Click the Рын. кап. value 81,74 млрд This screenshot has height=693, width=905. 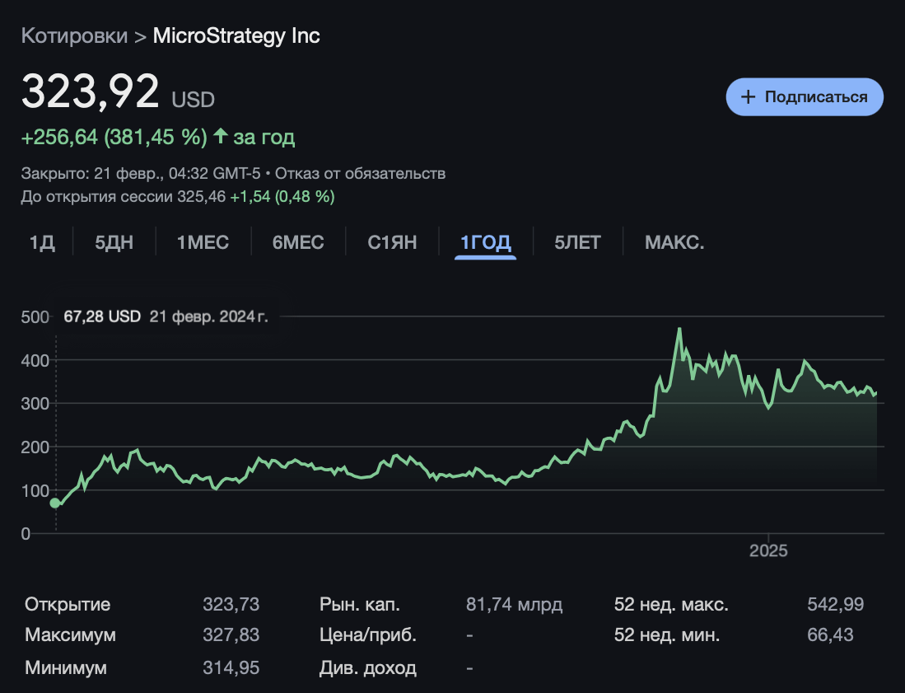pos(514,604)
